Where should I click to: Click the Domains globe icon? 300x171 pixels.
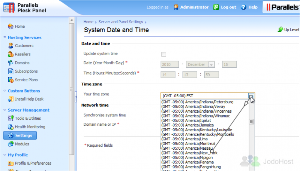(x=10, y=62)
